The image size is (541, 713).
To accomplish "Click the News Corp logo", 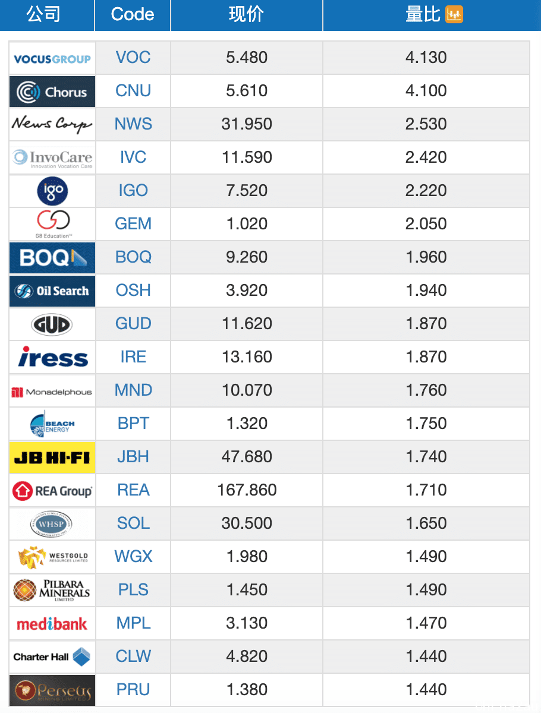I will coord(52,125).
